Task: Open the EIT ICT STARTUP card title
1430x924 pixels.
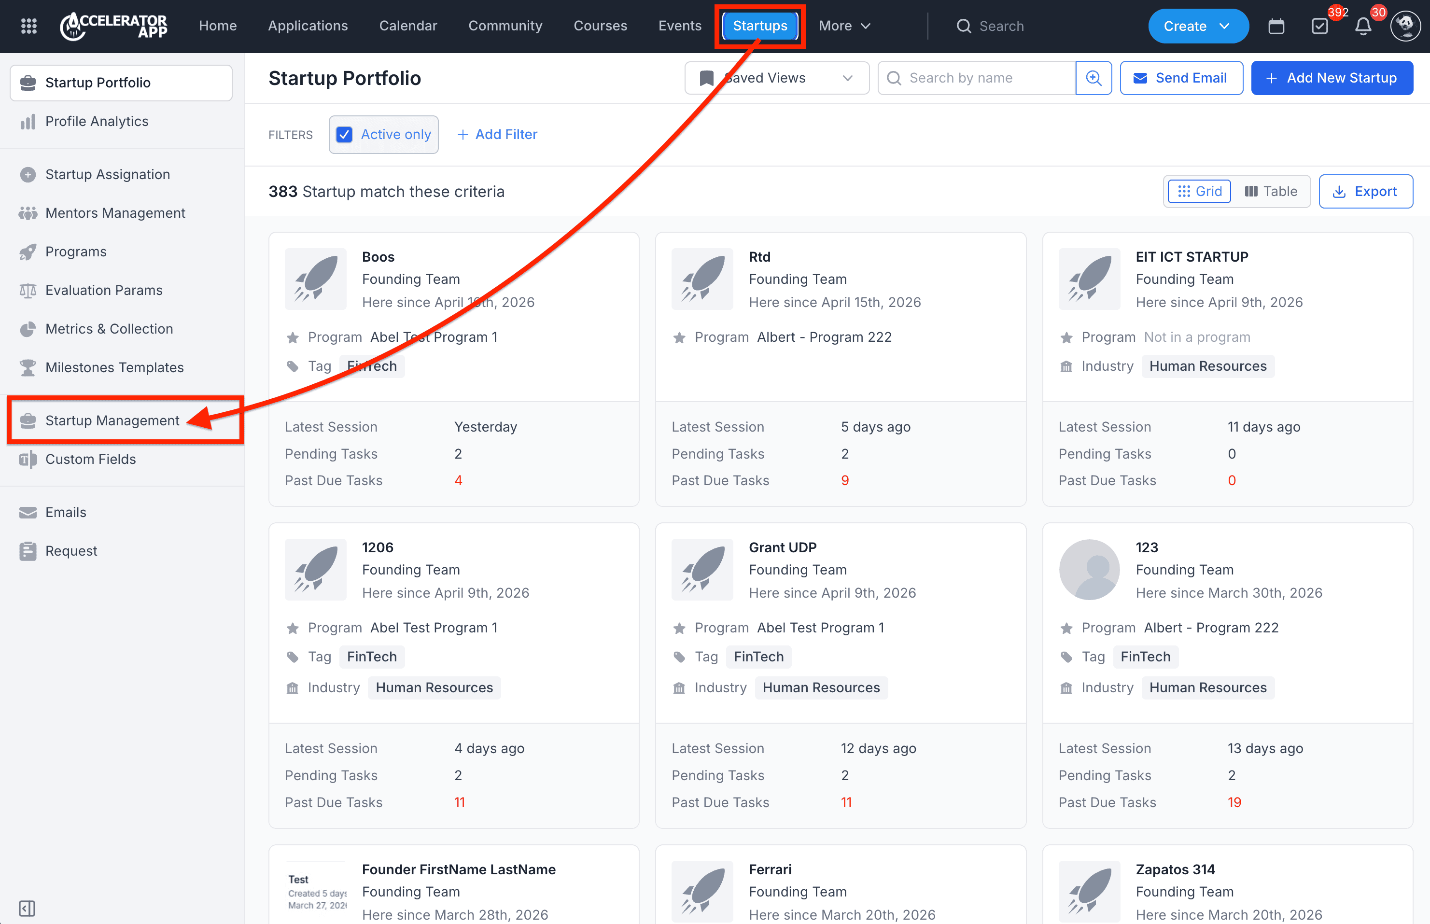Action: (1192, 257)
